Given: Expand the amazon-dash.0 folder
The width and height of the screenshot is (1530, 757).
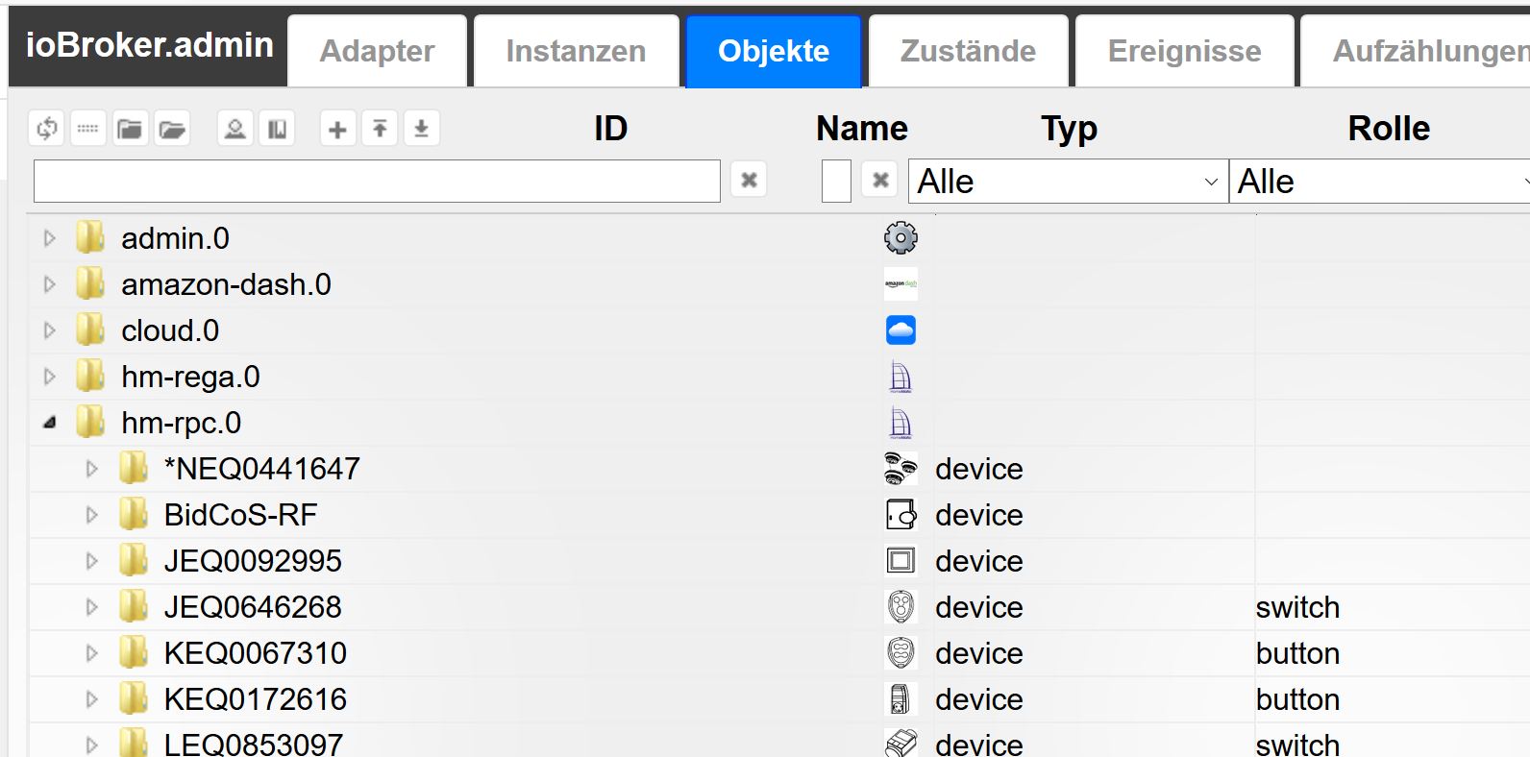Looking at the screenshot, I should coord(50,284).
